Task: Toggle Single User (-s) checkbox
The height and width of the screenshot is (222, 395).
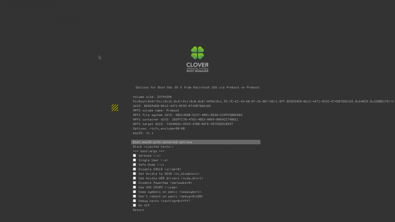Action: coord(134,160)
